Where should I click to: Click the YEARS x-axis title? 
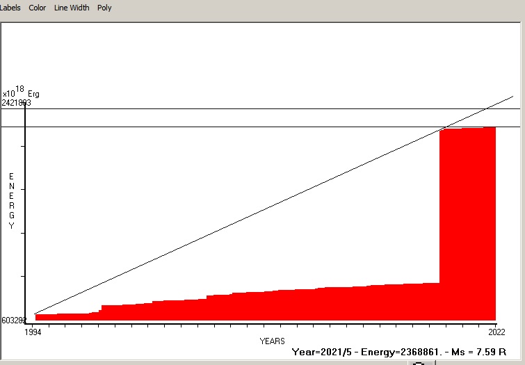272,341
